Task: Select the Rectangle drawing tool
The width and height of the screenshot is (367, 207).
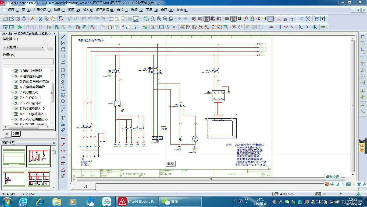Action: point(63,56)
